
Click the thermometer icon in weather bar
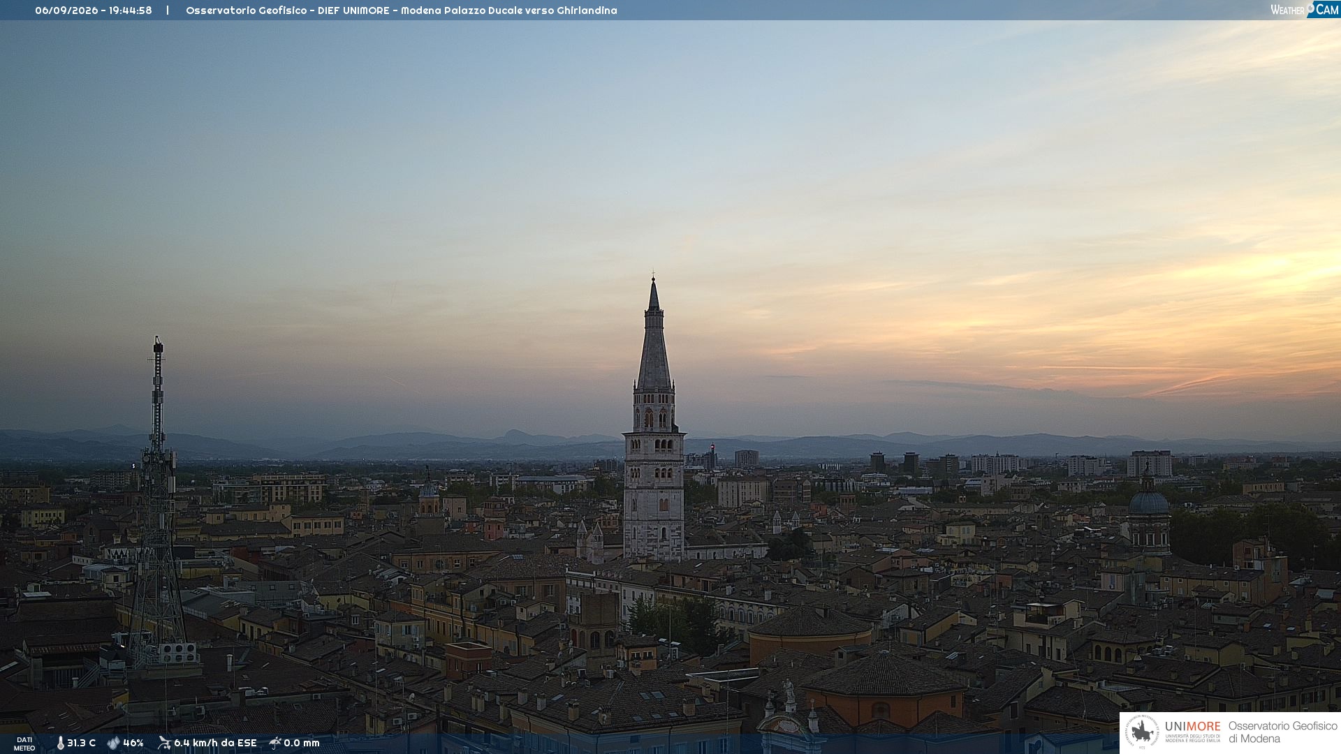coord(60,743)
